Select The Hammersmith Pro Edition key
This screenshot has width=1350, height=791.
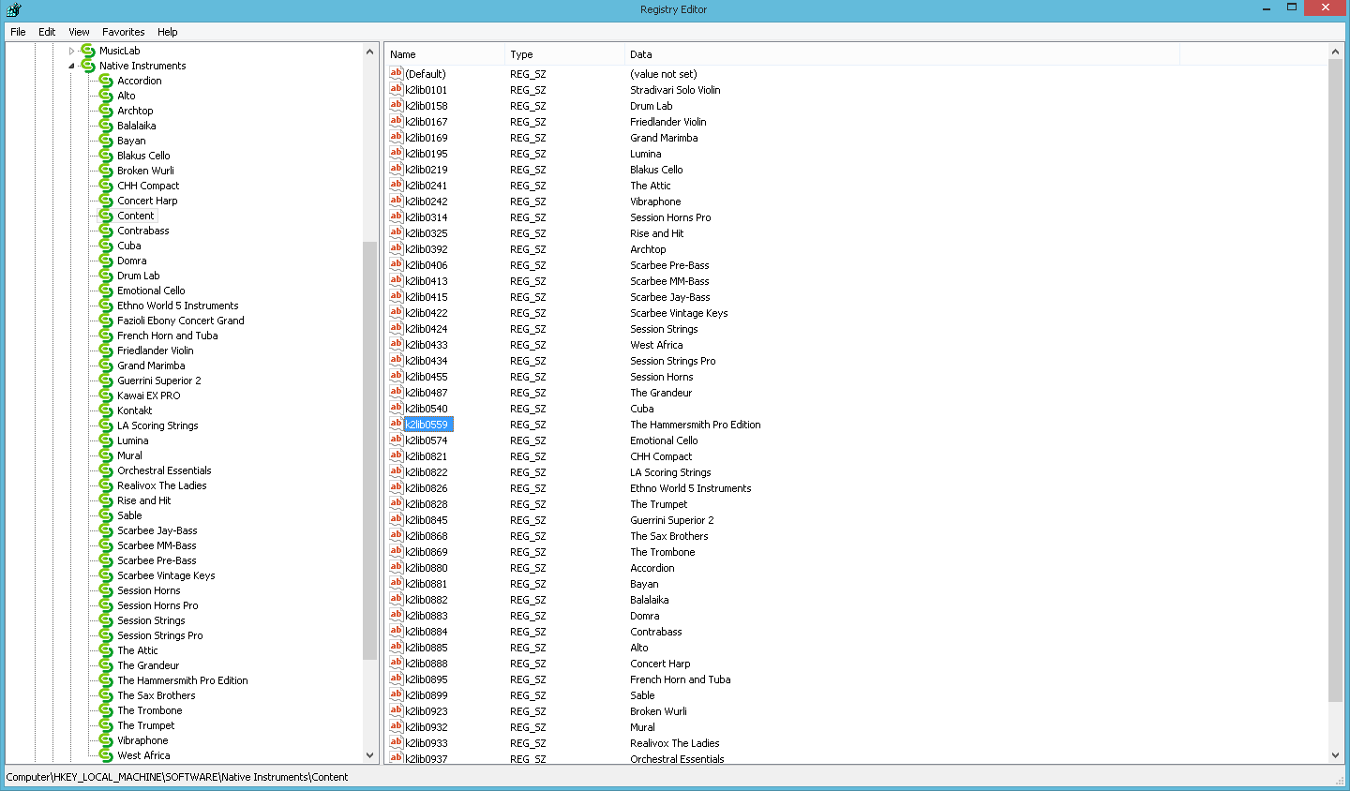click(182, 680)
